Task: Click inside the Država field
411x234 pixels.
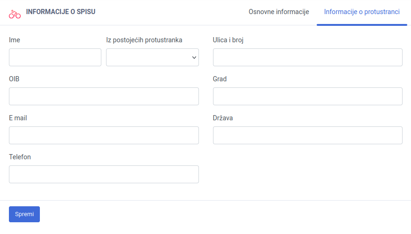Action: 307,135
